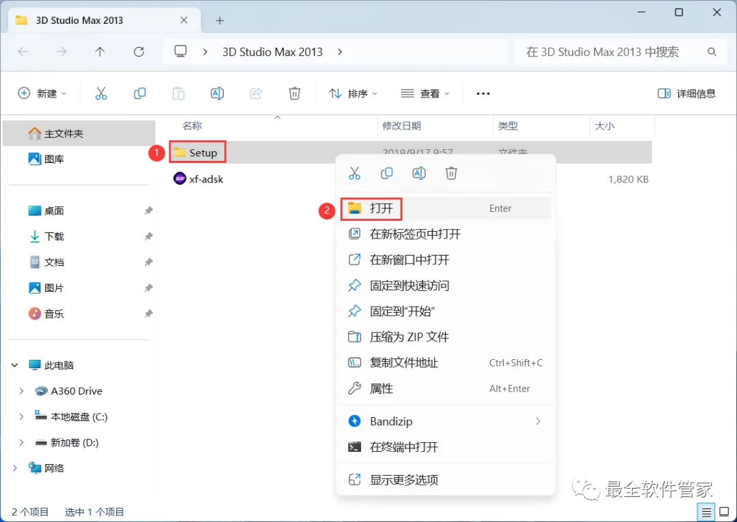Choose 固定到"开始" menu entry
737x522 pixels.
pyautogui.click(x=445, y=311)
